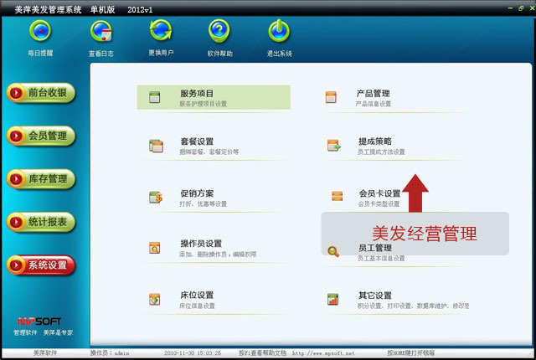This screenshot has width=536, height=360.
Task: Click the 每日提醒 daily reminder icon
Action: pos(40,32)
